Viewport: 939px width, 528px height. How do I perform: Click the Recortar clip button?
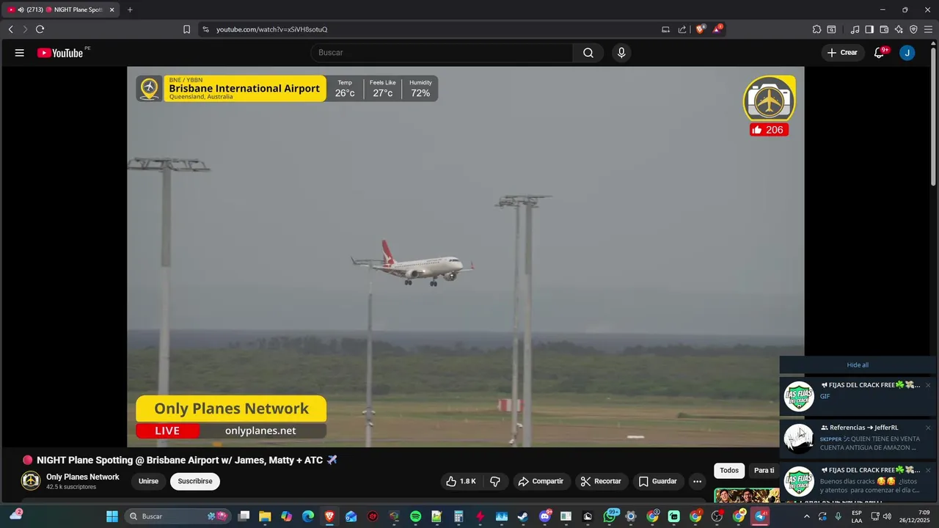click(x=601, y=481)
